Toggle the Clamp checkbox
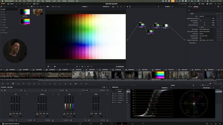The height and width of the screenshot is (125, 223). coord(199,27)
